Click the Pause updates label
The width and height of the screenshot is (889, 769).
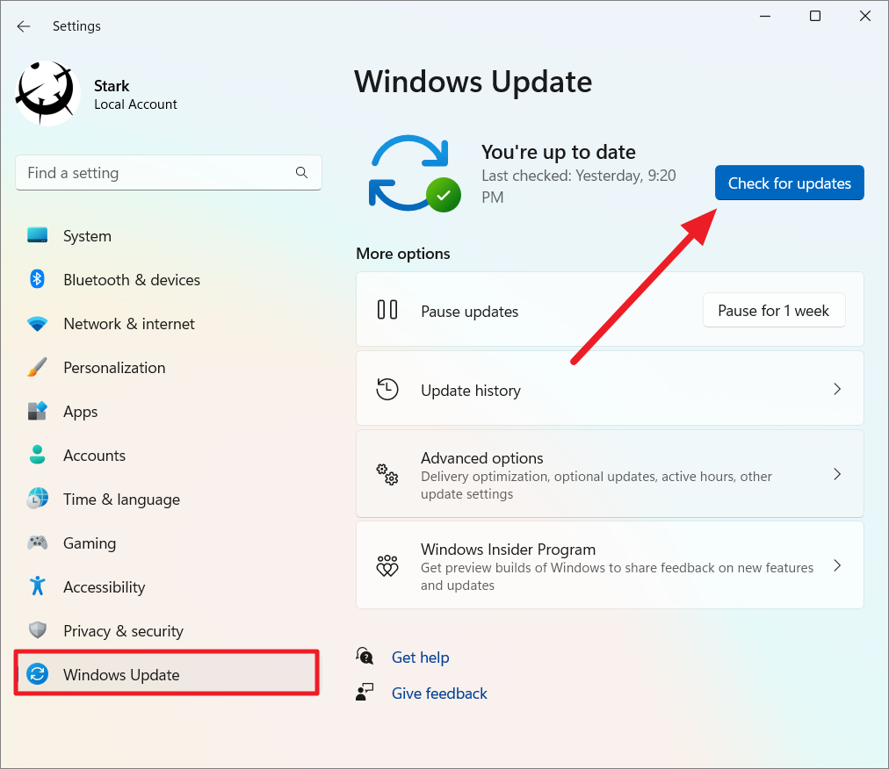469,312
